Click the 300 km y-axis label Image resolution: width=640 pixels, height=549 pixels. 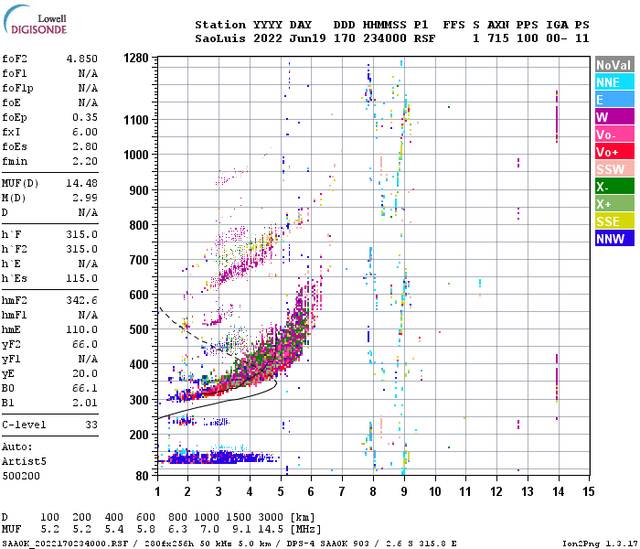(x=139, y=400)
